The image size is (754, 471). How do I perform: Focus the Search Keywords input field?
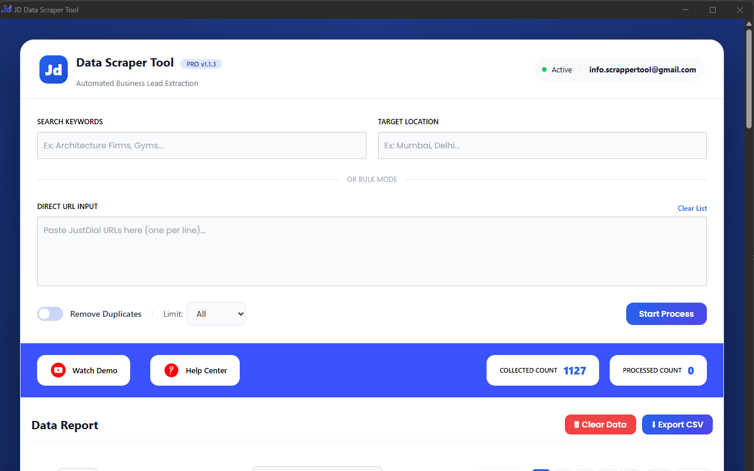tap(201, 145)
